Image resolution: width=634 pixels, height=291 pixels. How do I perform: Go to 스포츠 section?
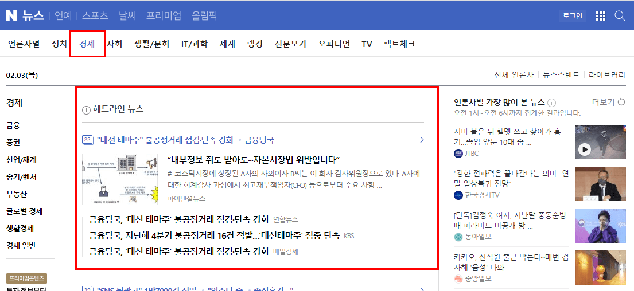(95, 15)
